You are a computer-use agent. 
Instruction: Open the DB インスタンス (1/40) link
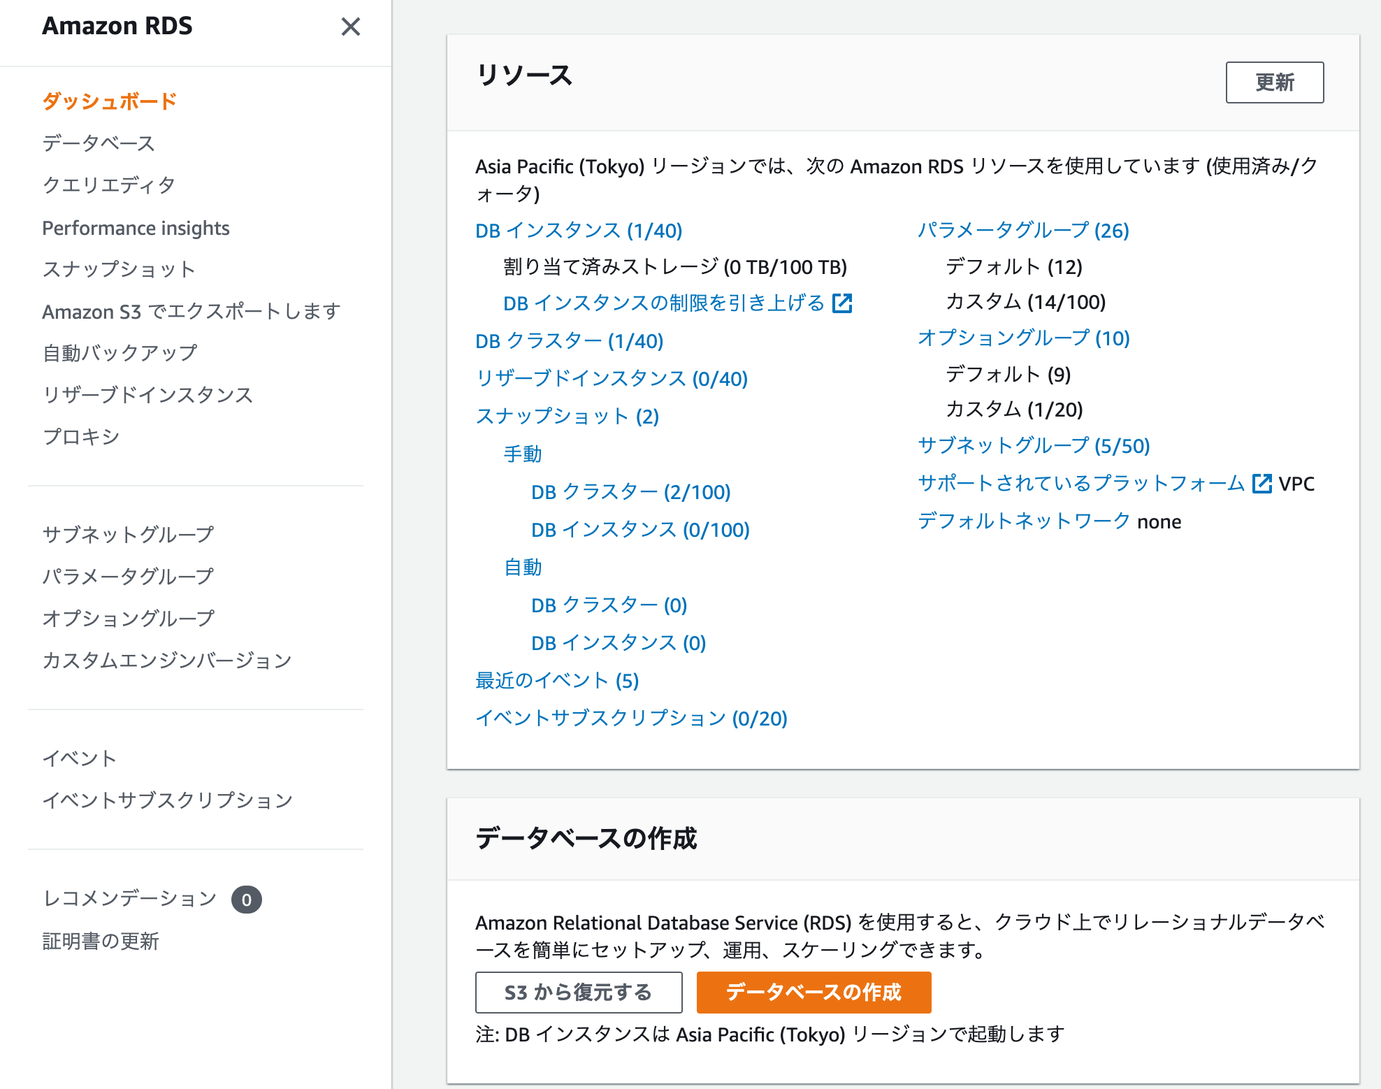click(579, 231)
